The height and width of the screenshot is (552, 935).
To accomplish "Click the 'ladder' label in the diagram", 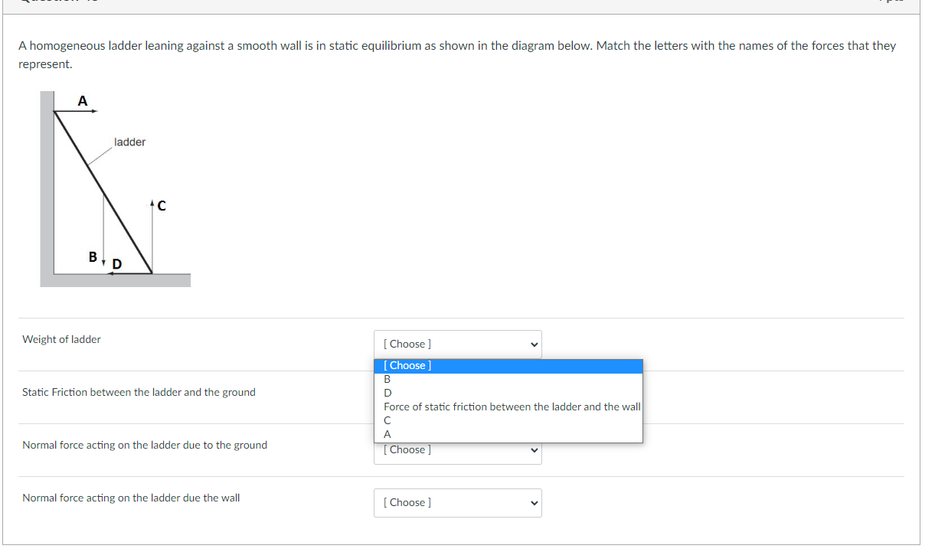I will (x=129, y=142).
